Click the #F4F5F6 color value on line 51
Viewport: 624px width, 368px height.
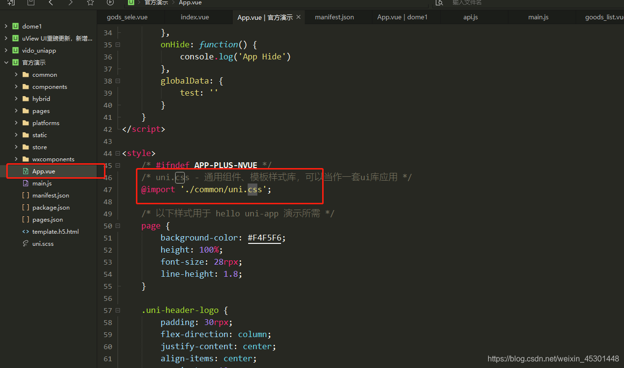[265, 238]
